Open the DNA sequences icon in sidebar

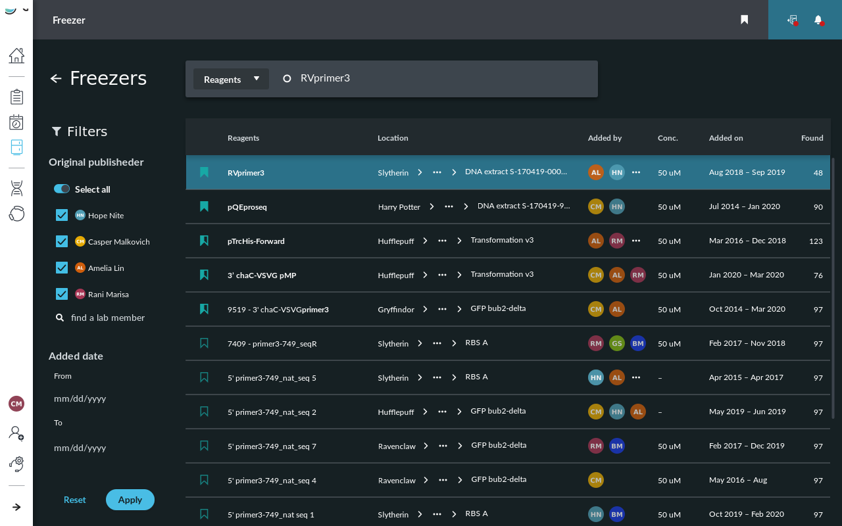point(16,188)
